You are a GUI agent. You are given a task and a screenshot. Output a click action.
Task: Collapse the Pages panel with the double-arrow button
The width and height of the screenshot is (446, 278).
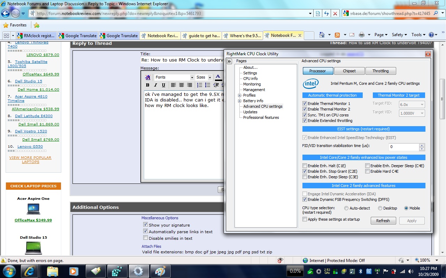pos(229,61)
